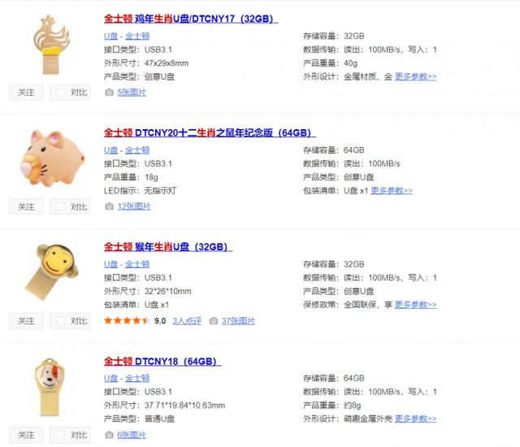Tick 对比 checkbox for monkey year drive
Screen dimensions: 520x447
tap(61, 321)
